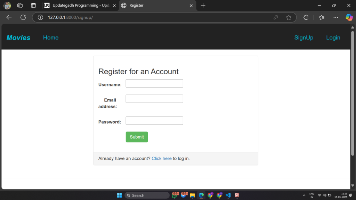Click the address bar URL
Viewport: 356px width, 200px height.
70,17
